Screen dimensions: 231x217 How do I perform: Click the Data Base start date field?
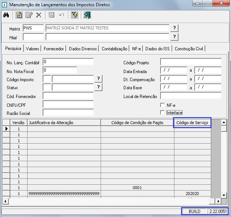[x=174, y=87]
